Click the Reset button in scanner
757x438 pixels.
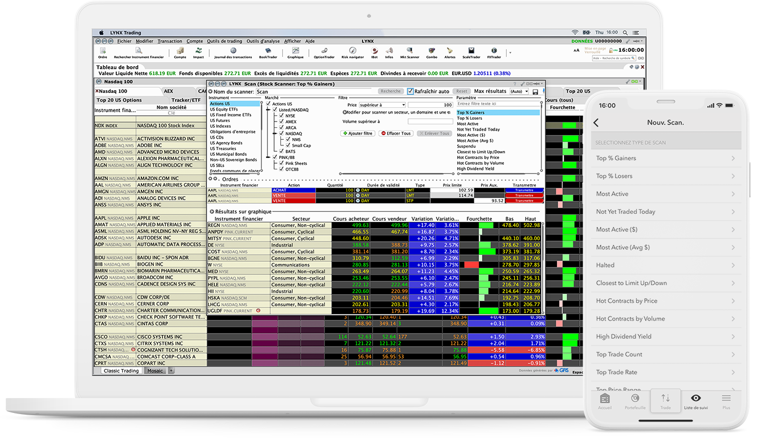pos(462,91)
